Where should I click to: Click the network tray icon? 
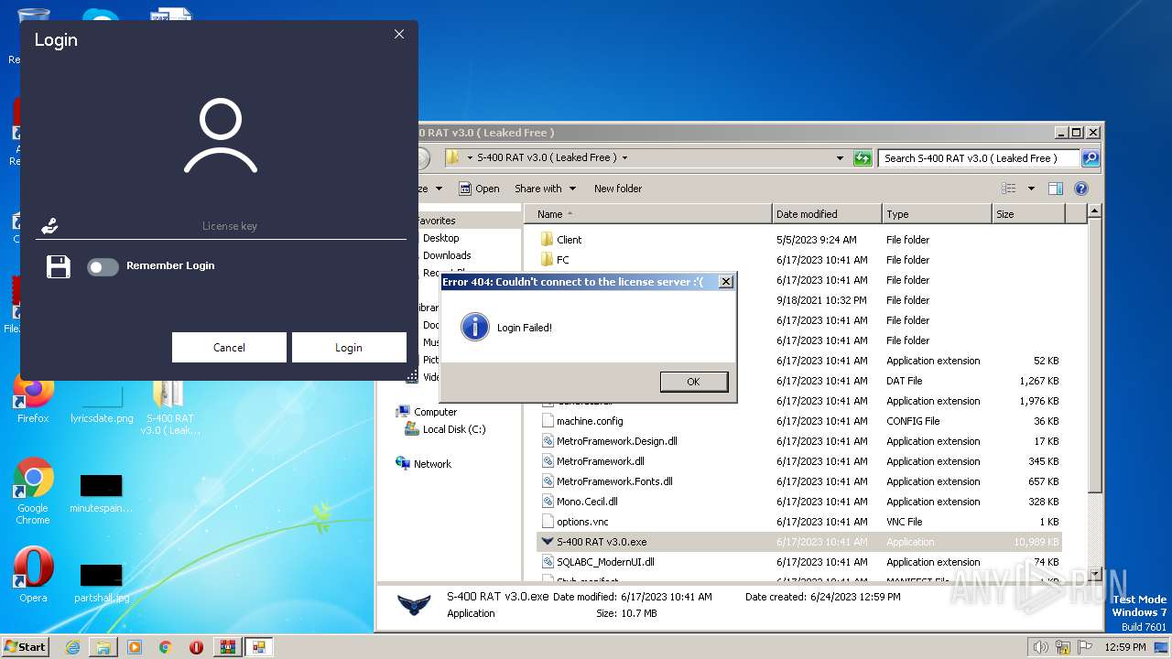pos(1063,647)
